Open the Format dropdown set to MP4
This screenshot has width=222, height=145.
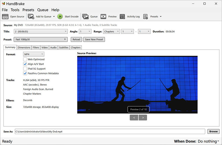34,54
